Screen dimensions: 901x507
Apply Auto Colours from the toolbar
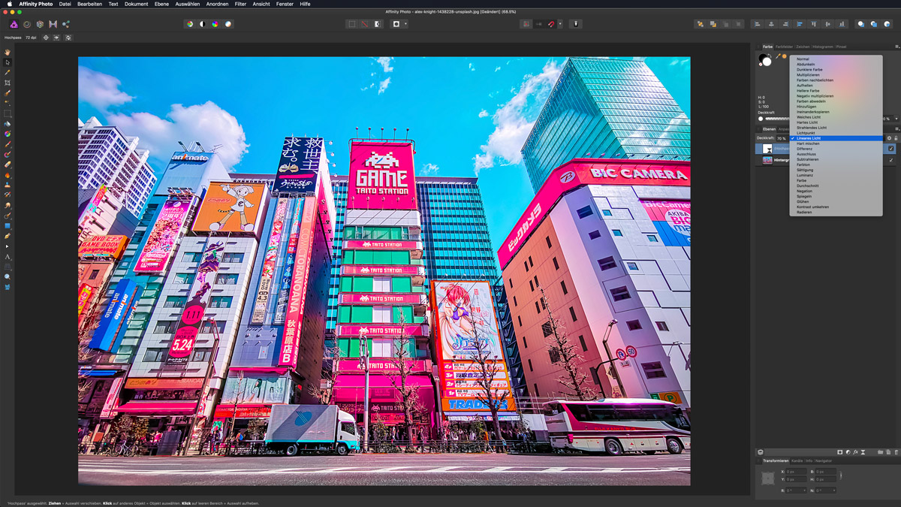(215, 24)
